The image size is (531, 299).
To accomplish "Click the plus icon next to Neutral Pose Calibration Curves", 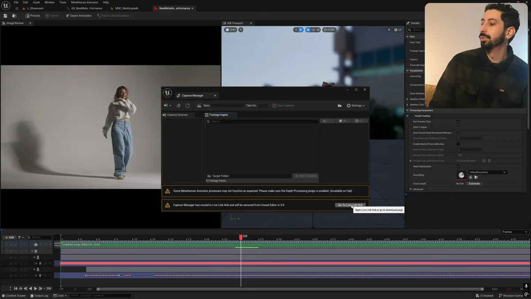I will [484, 161].
